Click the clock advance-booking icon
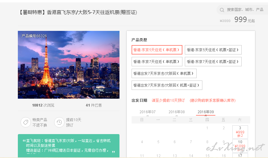Viewport: 268px width, 158px height. 59,122
